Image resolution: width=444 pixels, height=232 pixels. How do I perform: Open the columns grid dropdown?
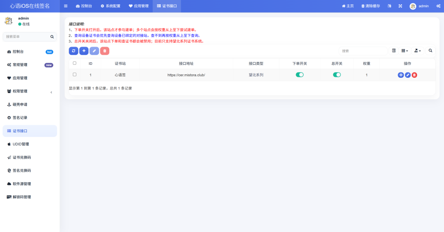tap(405, 51)
